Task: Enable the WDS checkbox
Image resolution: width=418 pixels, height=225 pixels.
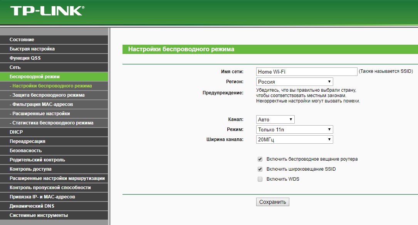Action: [x=260, y=179]
